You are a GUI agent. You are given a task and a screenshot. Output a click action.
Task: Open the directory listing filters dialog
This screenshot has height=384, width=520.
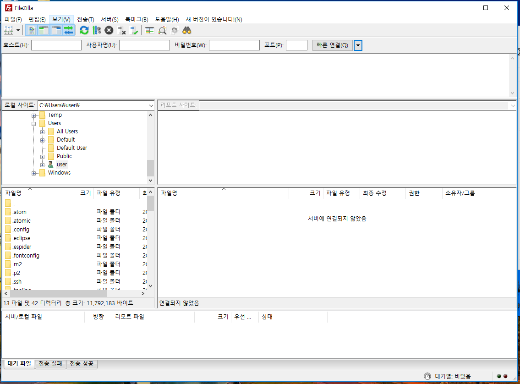click(149, 31)
